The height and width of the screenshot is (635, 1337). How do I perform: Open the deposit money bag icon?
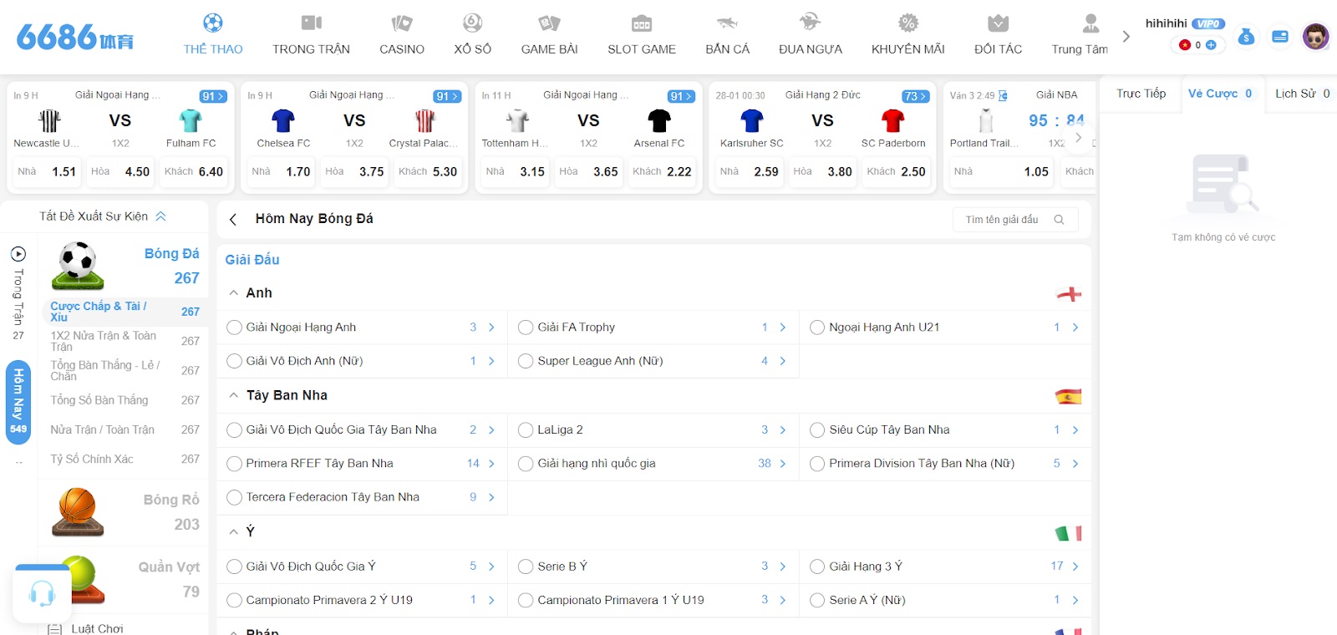1246,36
